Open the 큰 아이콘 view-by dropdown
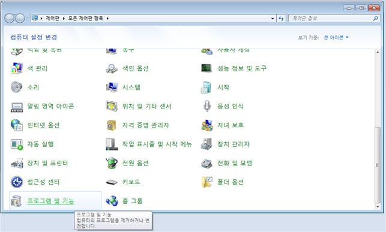Image resolution: width=386 pixels, height=232 pixels. point(336,38)
